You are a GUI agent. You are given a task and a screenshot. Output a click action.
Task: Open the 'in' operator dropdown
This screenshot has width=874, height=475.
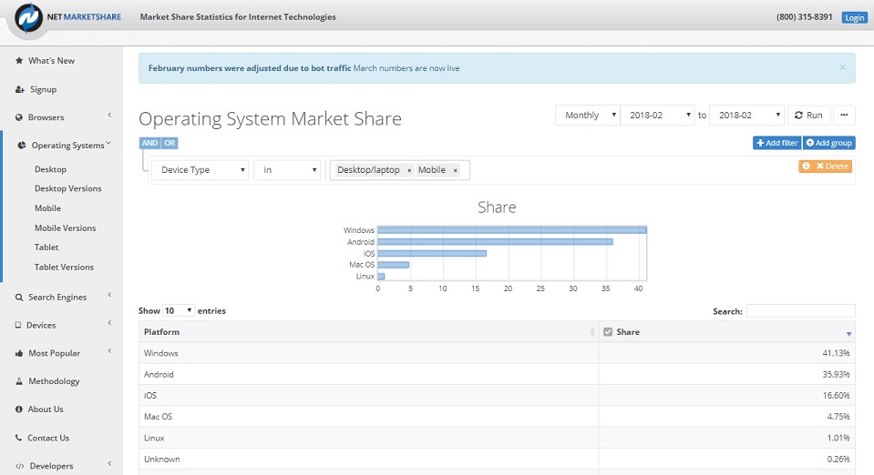[x=287, y=170]
